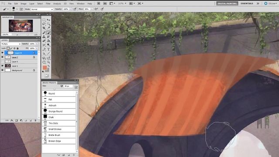Select the Brush tool in toolbox
Image resolution: width=279 pixels, height=157 pixels.
tap(48, 33)
